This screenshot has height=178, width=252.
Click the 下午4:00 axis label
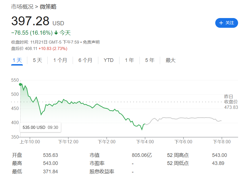145,142
